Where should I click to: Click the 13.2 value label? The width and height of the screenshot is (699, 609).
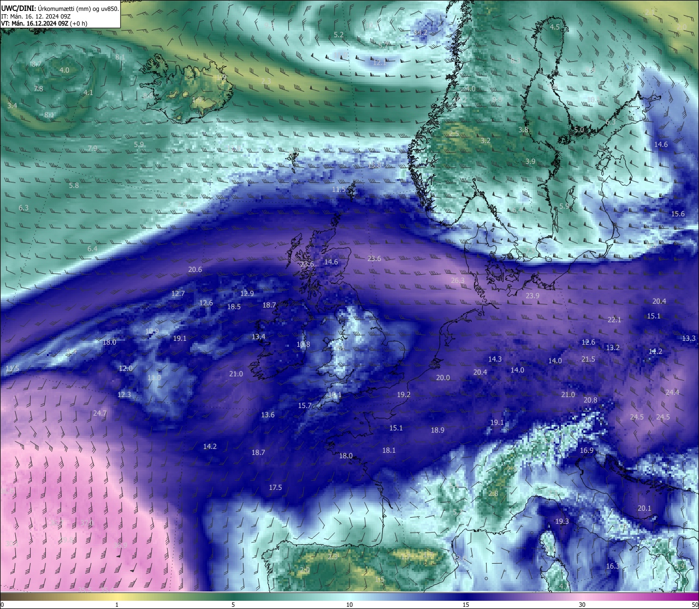(x=613, y=348)
